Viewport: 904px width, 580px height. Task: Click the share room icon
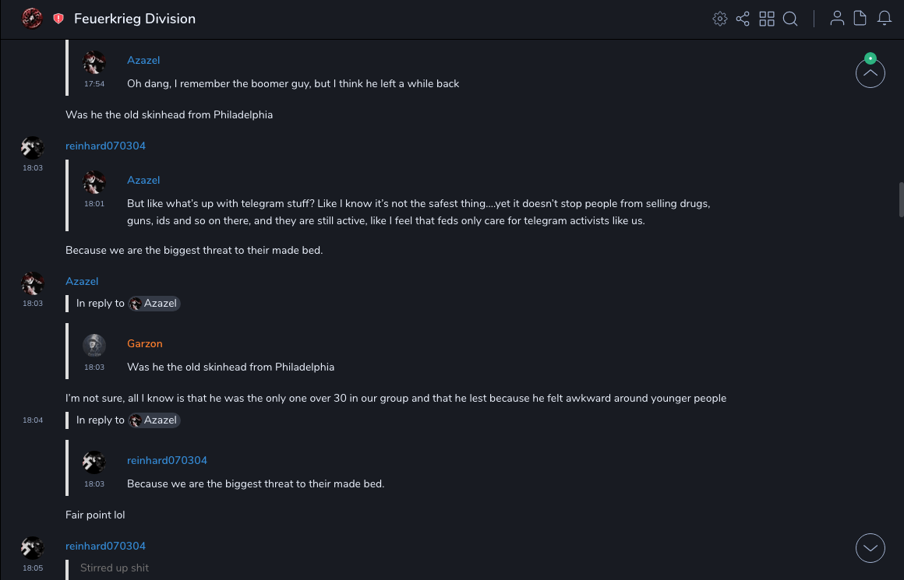pos(743,19)
